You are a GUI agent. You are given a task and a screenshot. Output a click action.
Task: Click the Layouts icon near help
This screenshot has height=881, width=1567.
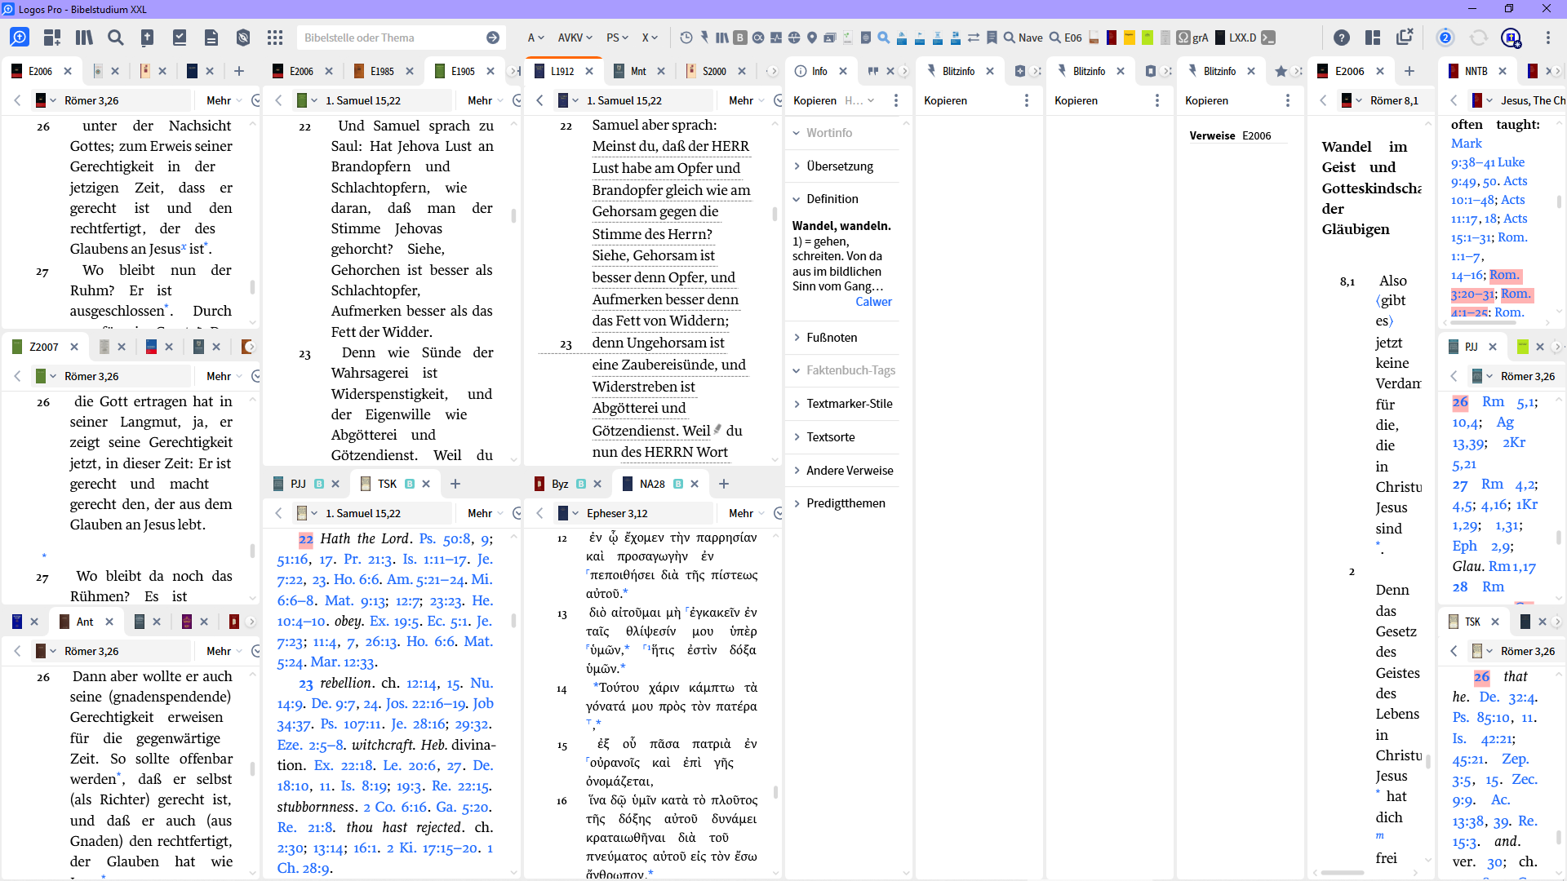coord(1373,38)
